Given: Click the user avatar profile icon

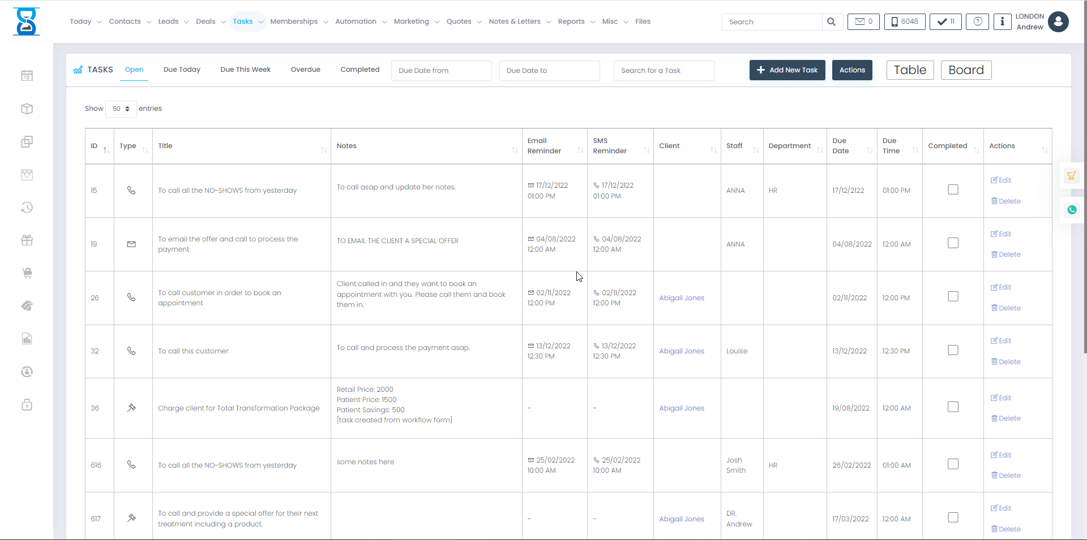Looking at the screenshot, I should click(1058, 21).
